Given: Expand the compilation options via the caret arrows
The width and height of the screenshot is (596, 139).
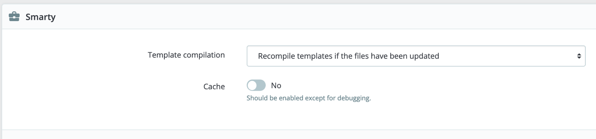Looking at the screenshot, I should (579, 56).
